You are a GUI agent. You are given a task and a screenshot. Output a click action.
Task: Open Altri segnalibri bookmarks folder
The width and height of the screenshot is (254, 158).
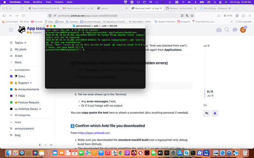(244, 22)
